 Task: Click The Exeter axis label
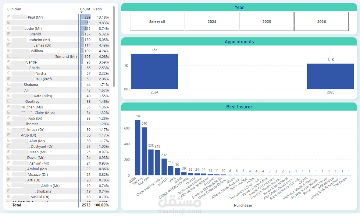340,182
